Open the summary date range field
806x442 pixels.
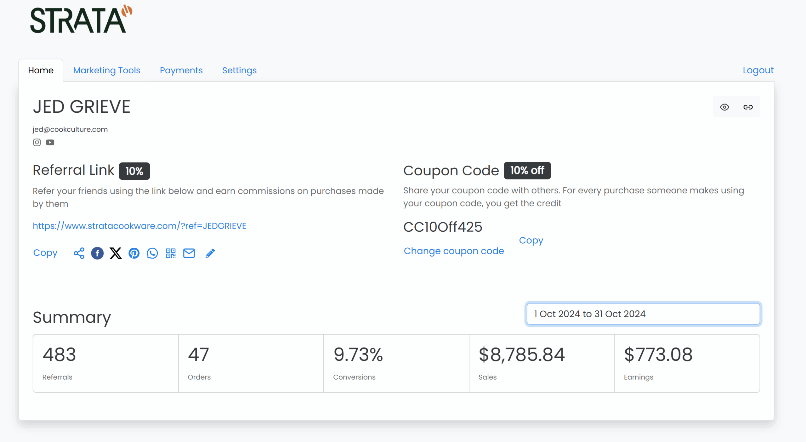click(x=643, y=314)
